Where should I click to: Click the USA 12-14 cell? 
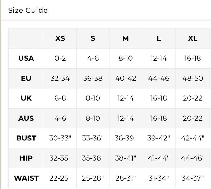159,58
